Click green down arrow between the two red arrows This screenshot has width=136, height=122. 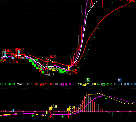pos(63,116)
